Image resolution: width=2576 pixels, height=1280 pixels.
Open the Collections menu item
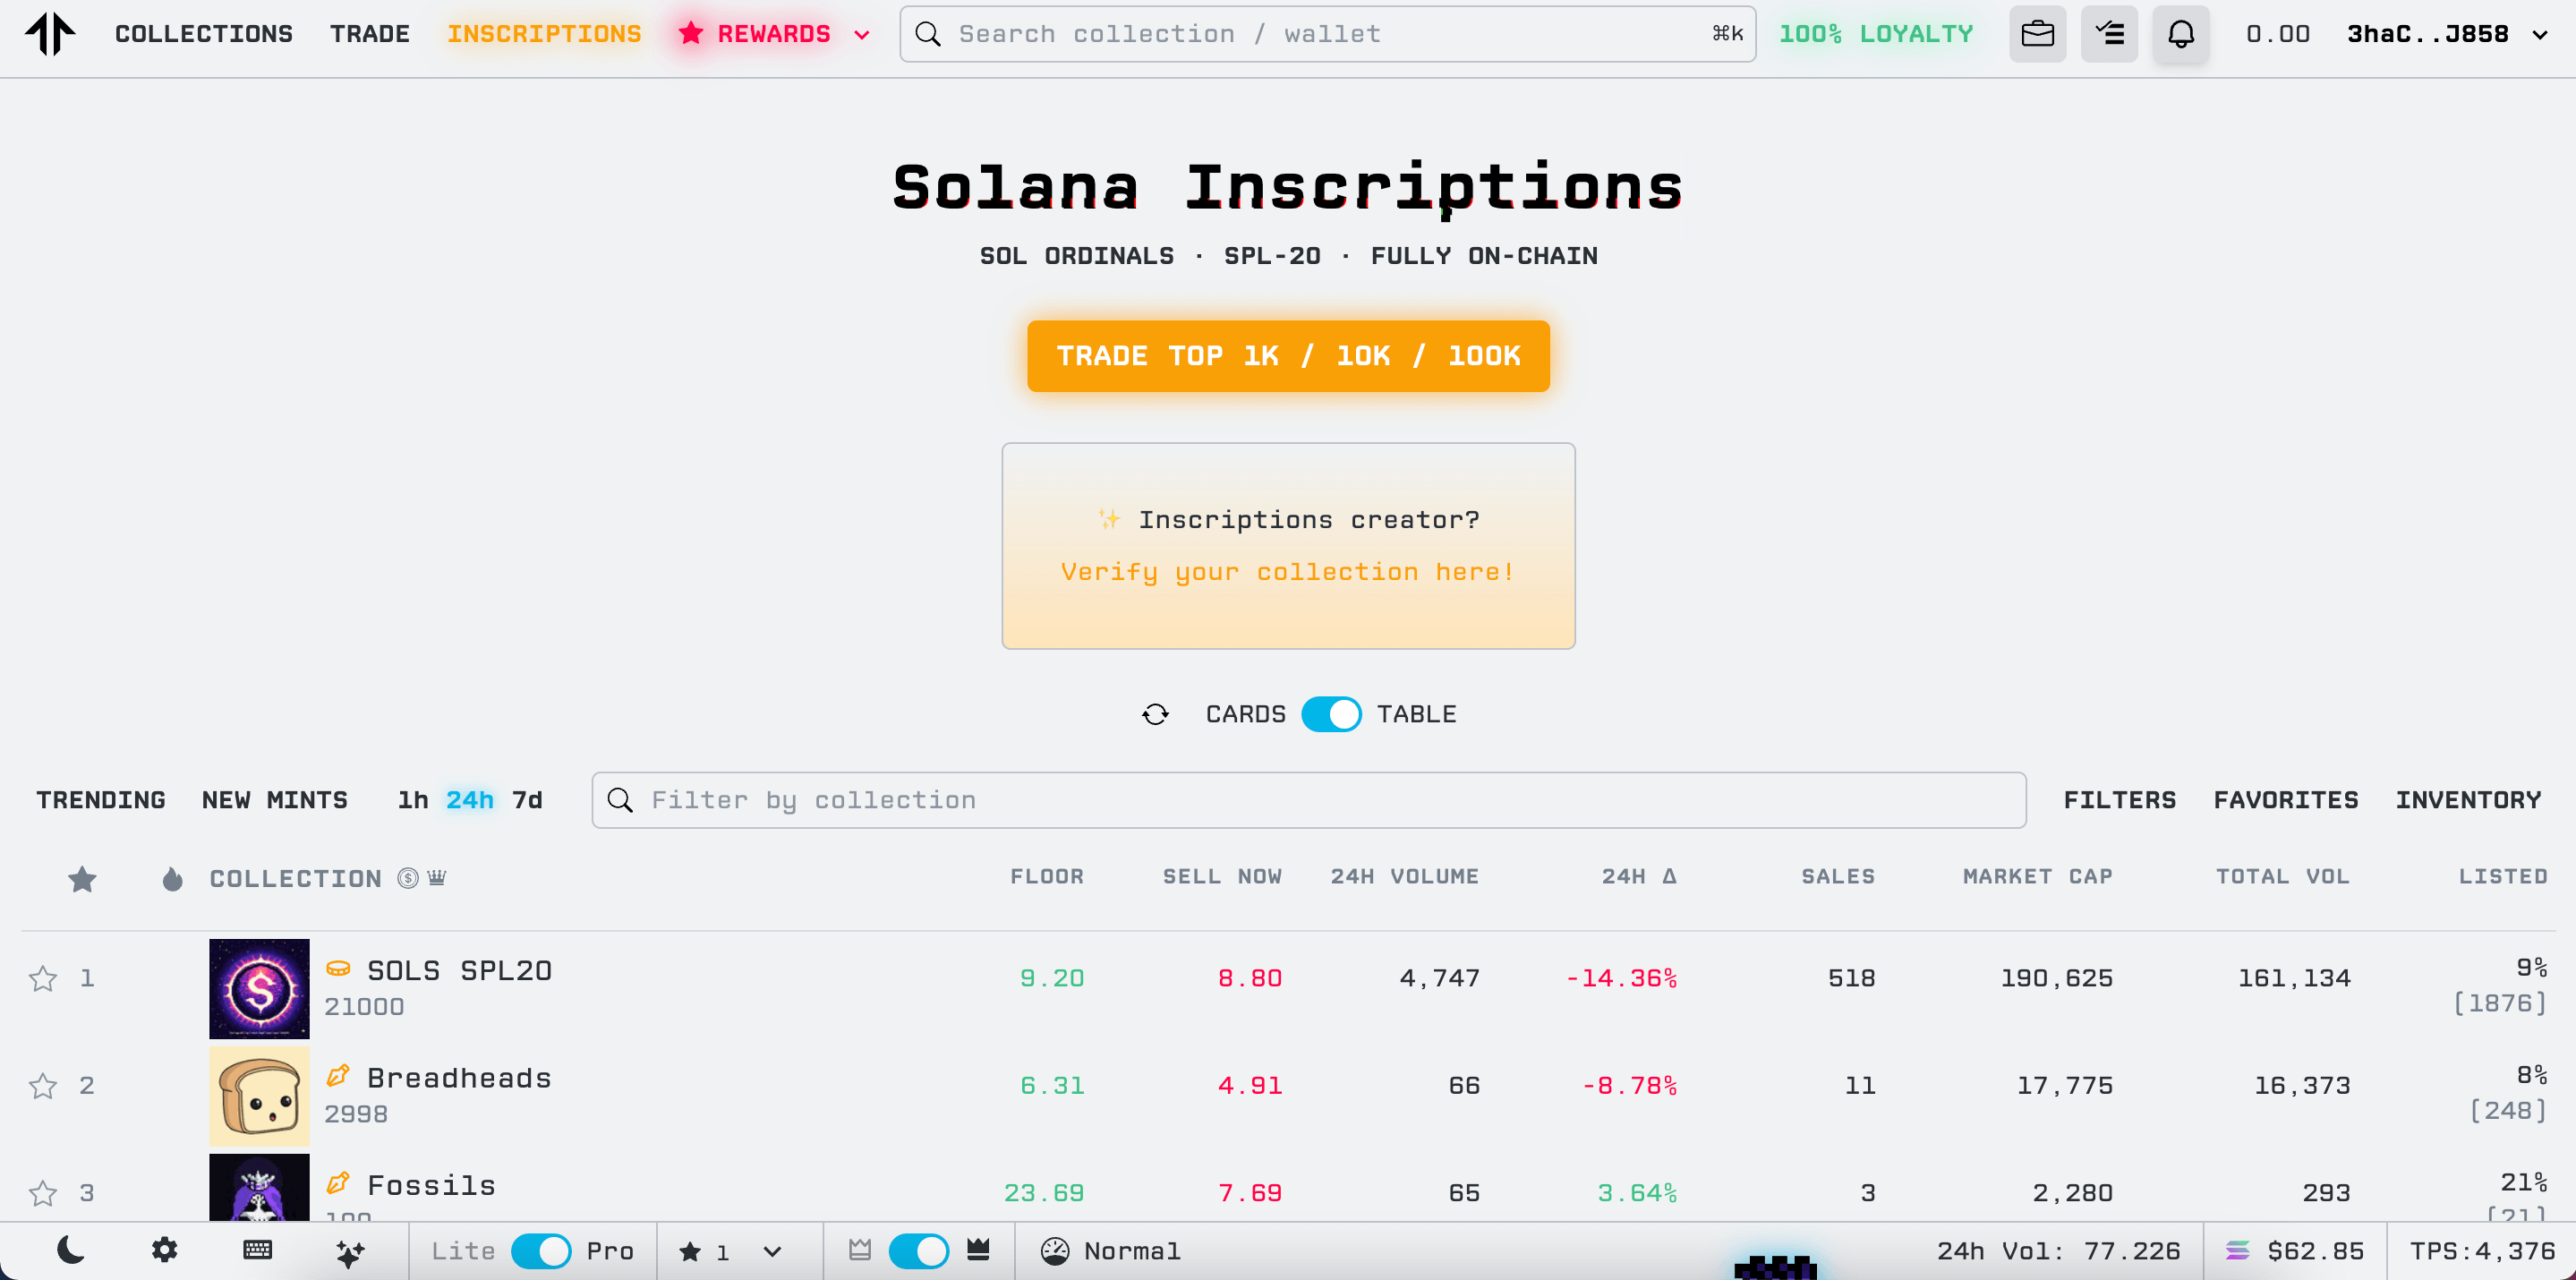point(204,34)
